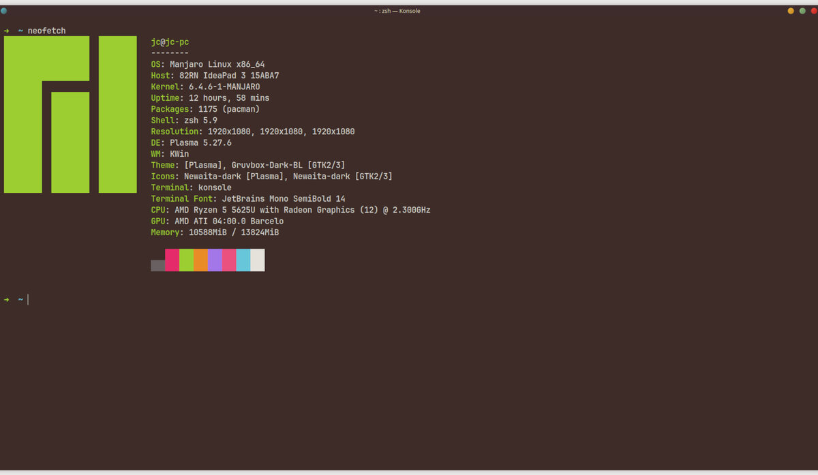
Task: Click the "Icons: Newaita-dark" line
Action: tap(271, 177)
